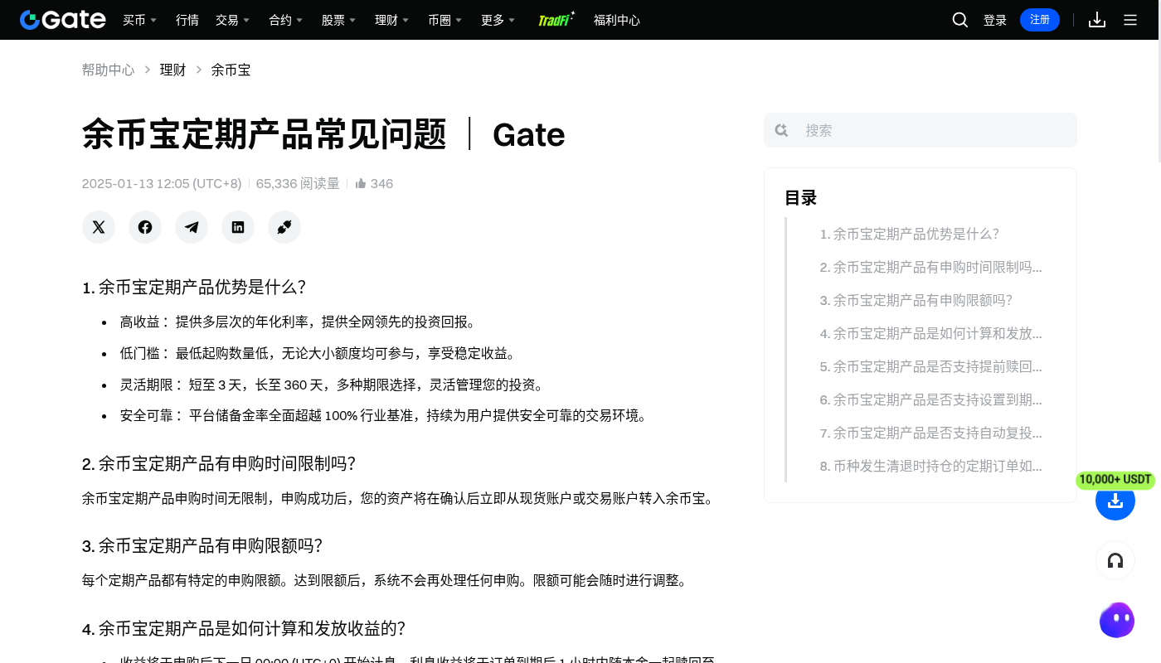Click the 搜索 search input field
1161x663 pixels.
pos(921,130)
